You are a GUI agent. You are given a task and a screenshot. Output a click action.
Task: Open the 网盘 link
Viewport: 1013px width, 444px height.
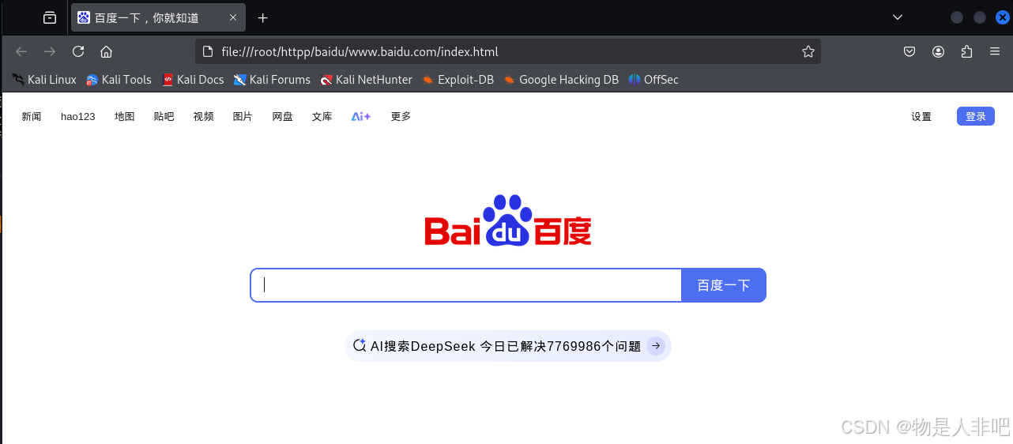pos(283,116)
